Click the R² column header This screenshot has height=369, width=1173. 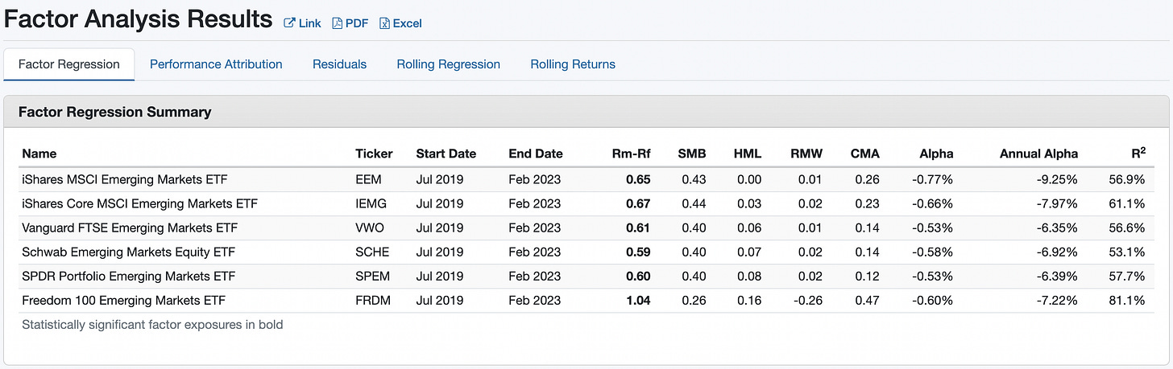(1138, 153)
